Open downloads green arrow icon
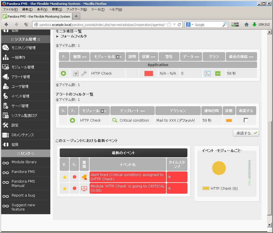Image resolution: width=273 pixels, height=233 pixels. click(x=254, y=24)
